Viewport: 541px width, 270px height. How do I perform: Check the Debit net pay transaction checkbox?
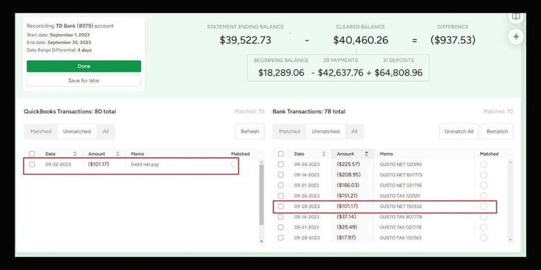(32, 164)
